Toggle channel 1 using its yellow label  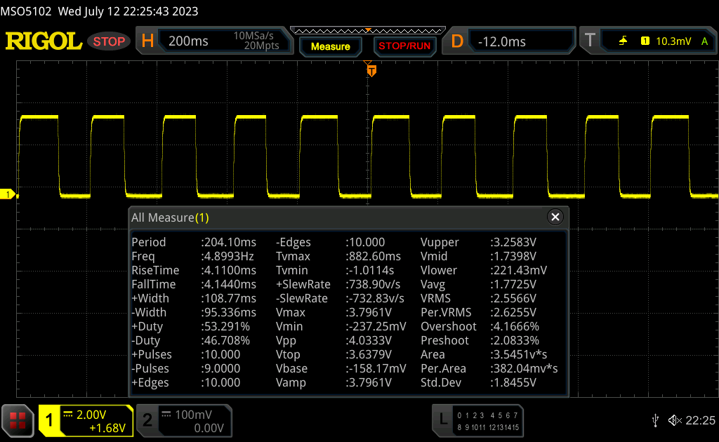(x=50, y=420)
